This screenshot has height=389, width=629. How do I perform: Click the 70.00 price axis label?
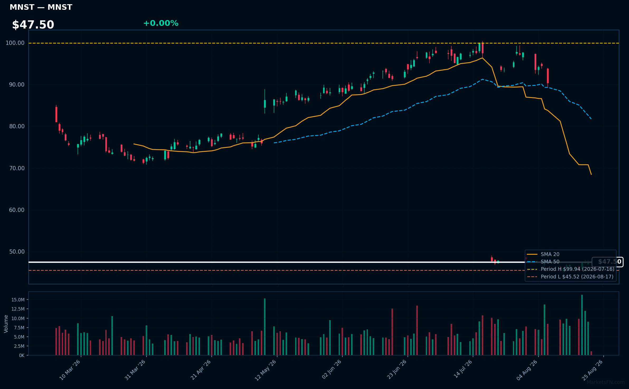[17, 168]
